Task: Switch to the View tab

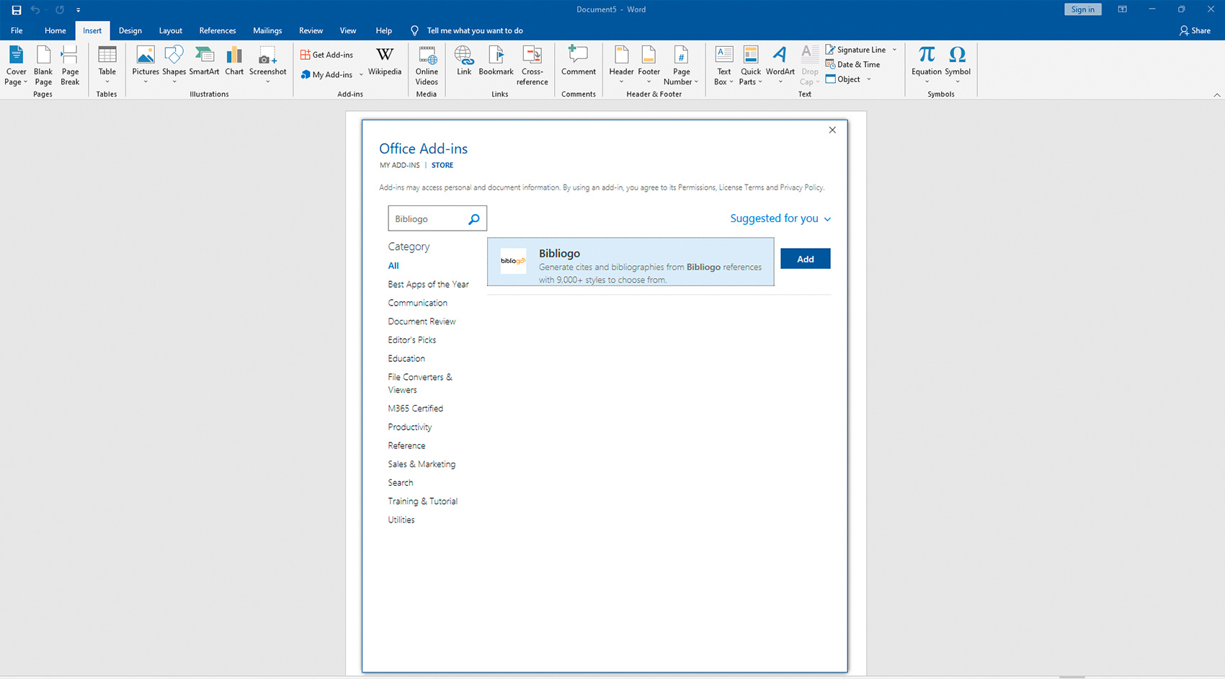Action: point(347,30)
